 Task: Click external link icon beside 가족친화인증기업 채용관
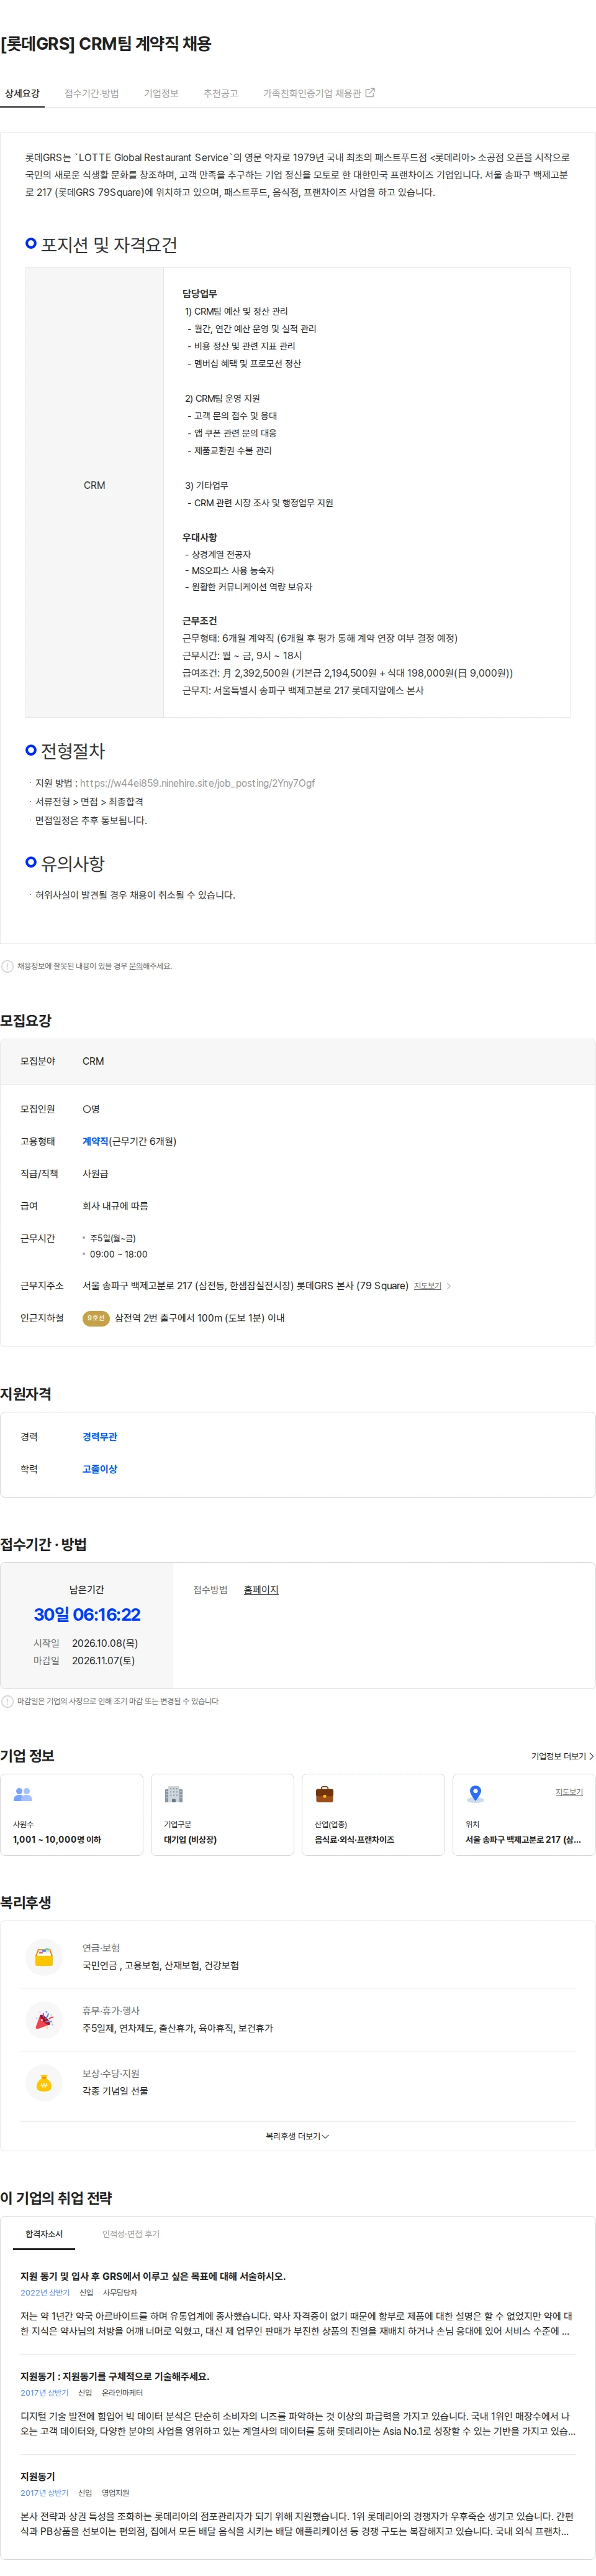pos(371,93)
